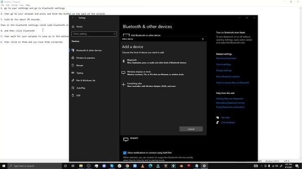Open network icon in system tray

pos(273,166)
